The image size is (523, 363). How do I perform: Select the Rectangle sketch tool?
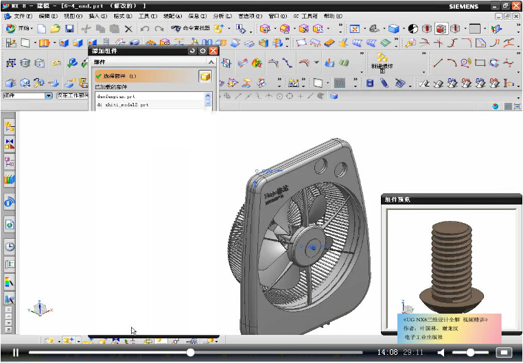coord(480,62)
